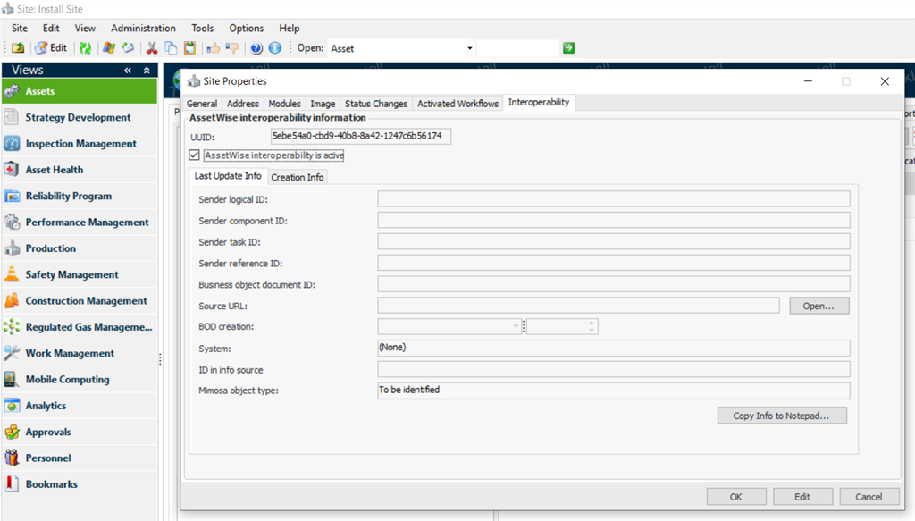Screen dimensions: 915x521
Task: Open the Administration menu
Action: [x=143, y=28]
